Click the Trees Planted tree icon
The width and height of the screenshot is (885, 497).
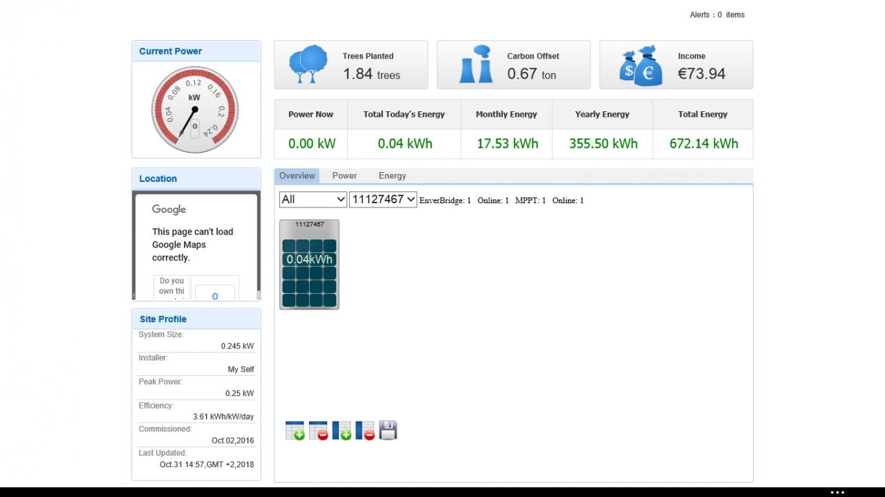[308, 64]
